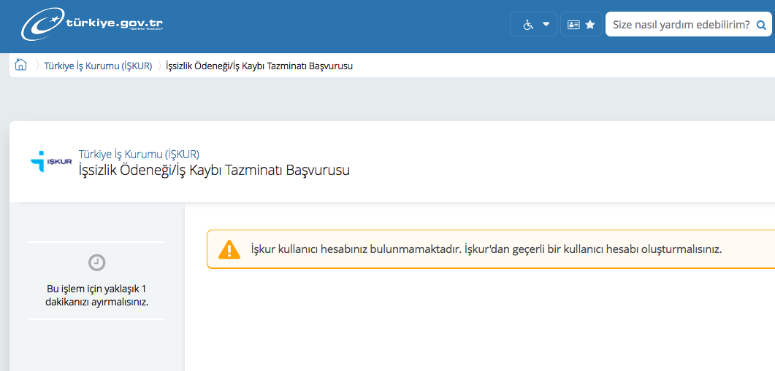Expand the accessibility dropdown arrow

546,24
